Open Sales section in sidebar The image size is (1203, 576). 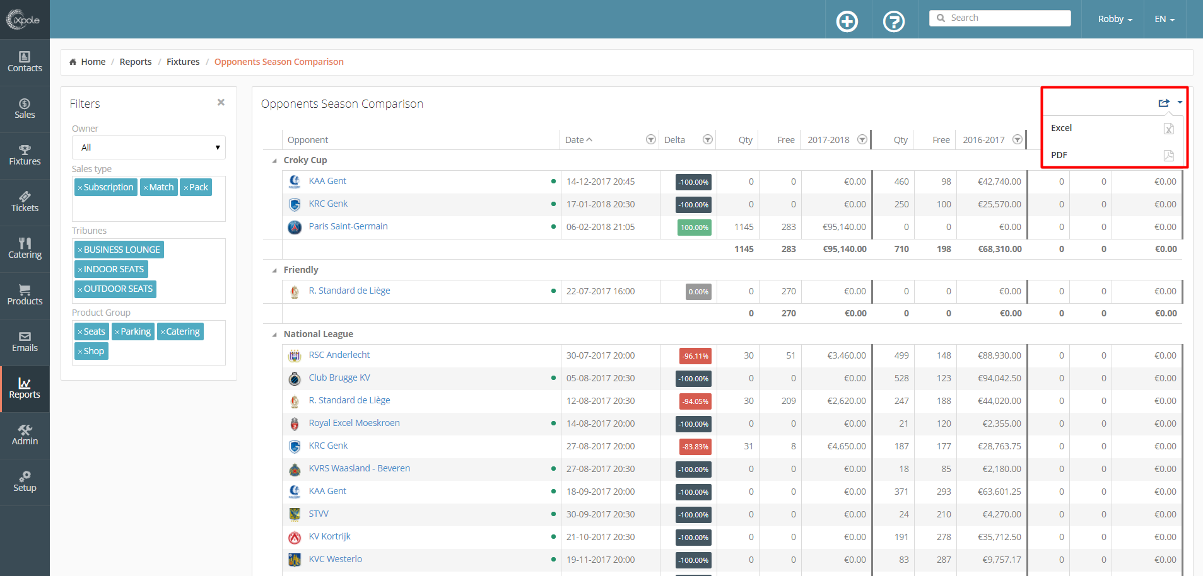pos(25,109)
